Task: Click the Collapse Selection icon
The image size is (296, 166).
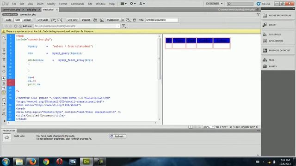Action: coord(4,54)
